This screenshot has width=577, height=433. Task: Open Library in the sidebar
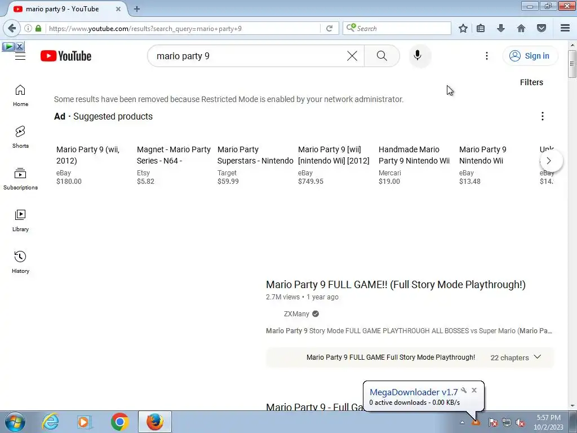[x=20, y=220]
